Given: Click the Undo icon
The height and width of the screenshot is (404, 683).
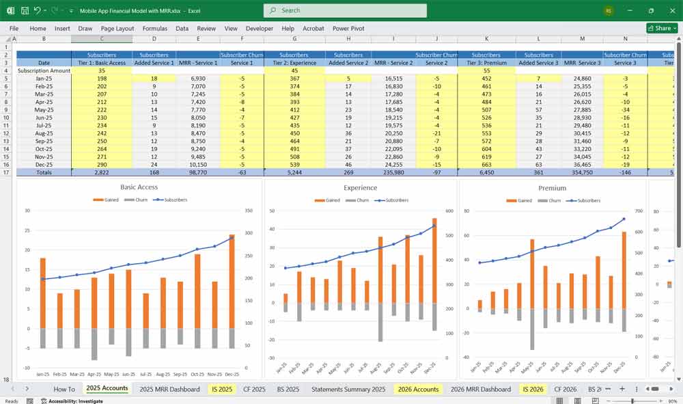Looking at the screenshot, I should (36, 10).
